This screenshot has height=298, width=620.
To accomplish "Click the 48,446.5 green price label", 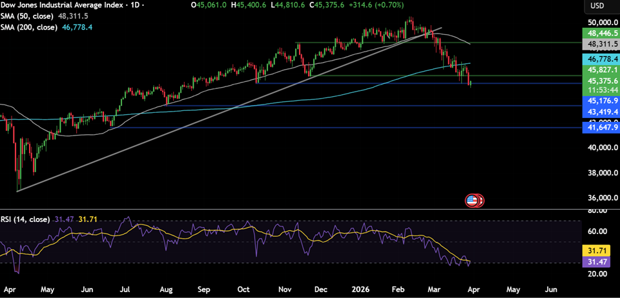I will point(601,34).
